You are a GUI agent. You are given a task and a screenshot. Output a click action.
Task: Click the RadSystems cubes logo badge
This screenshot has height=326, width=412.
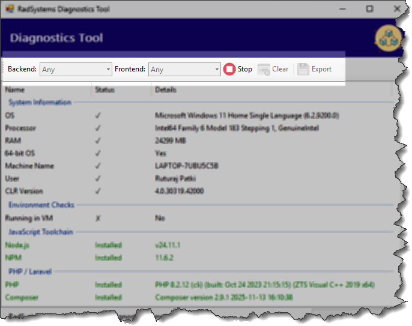[389, 38]
